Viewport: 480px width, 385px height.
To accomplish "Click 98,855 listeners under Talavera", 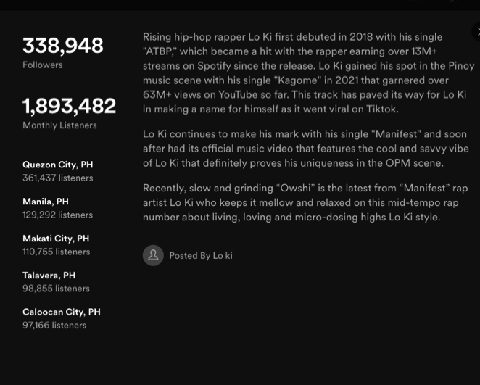I will coord(56,289).
